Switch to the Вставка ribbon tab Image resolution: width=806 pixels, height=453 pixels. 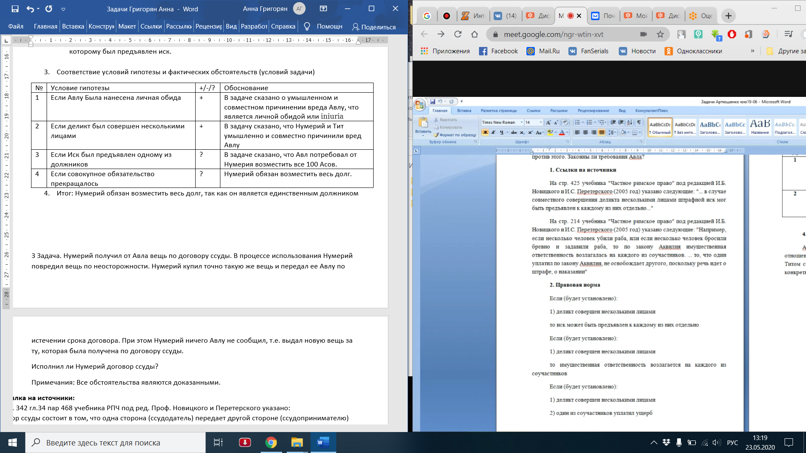[x=73, y=26]
